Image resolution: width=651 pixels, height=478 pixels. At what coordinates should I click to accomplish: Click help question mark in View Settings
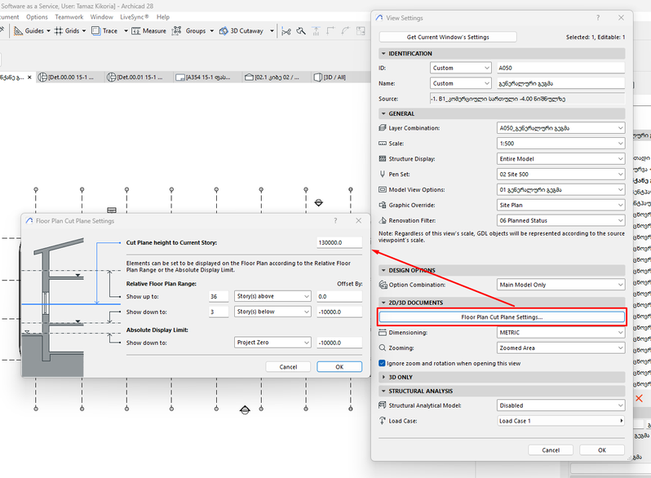[x=598, y=18]
